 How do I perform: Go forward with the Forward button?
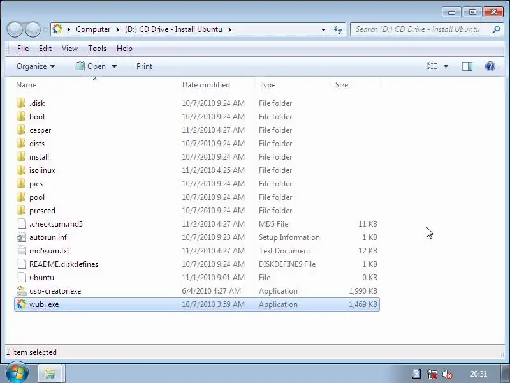(x=33, y=29)
